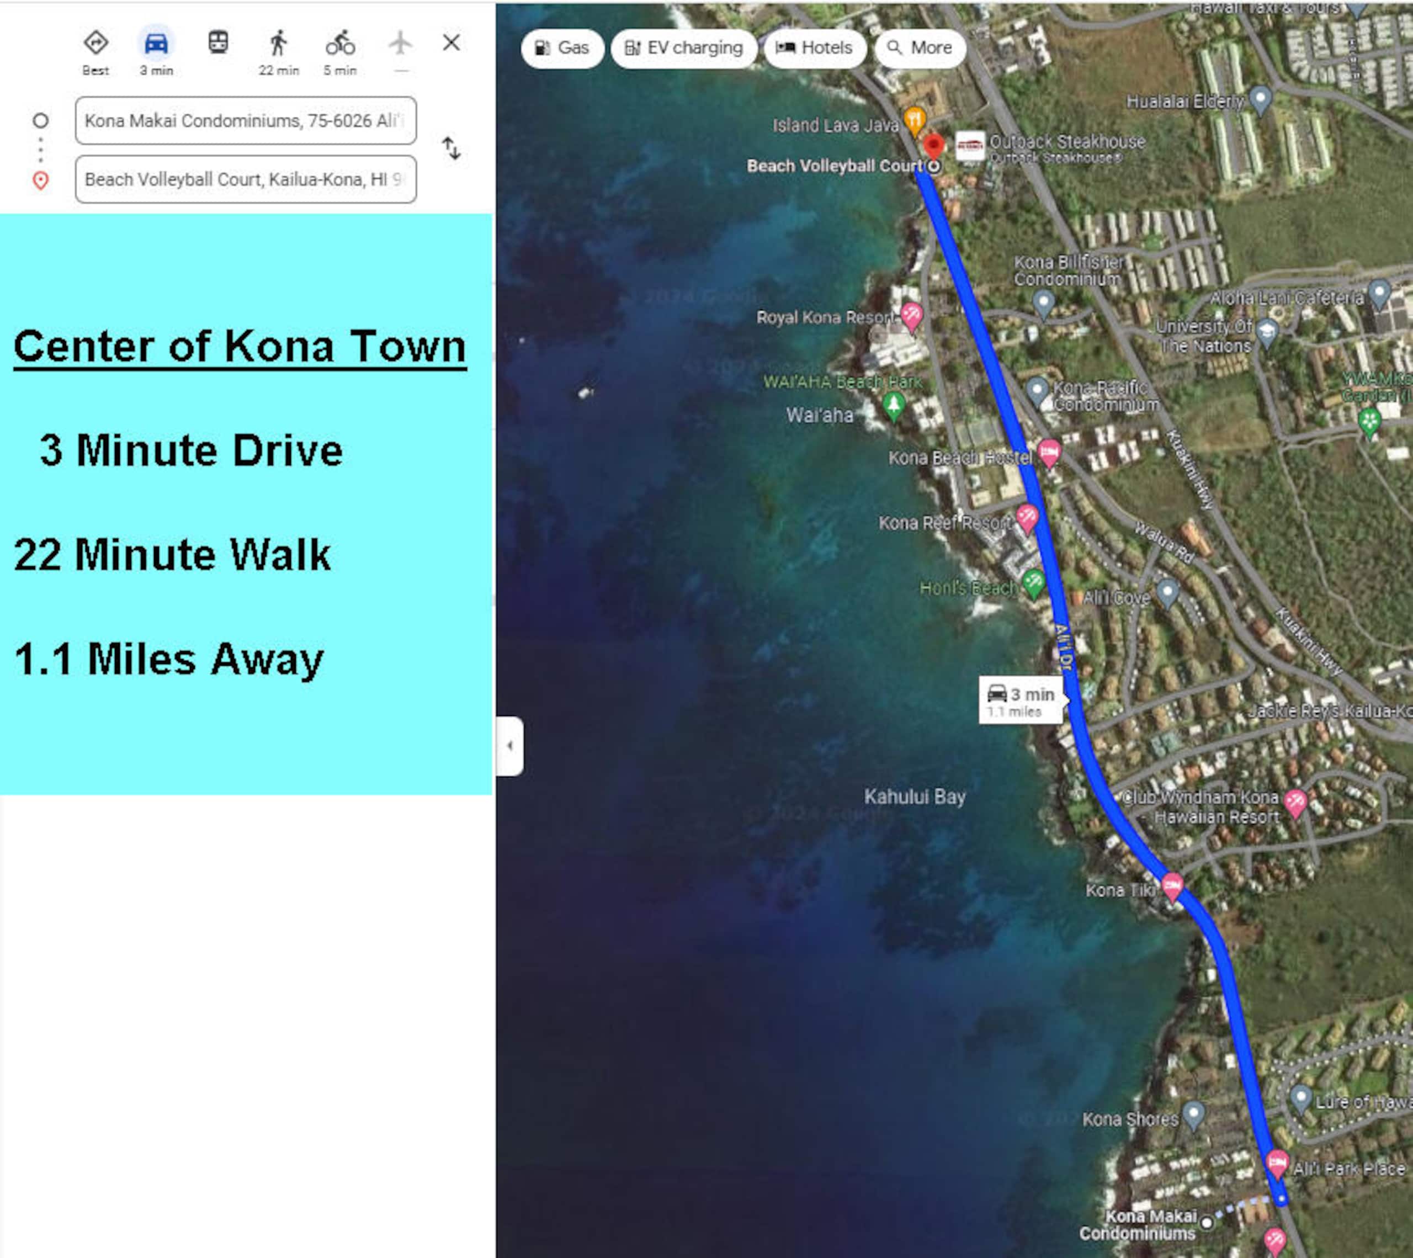
Task: Close the directions panel X button
Action: click(451, 43)
